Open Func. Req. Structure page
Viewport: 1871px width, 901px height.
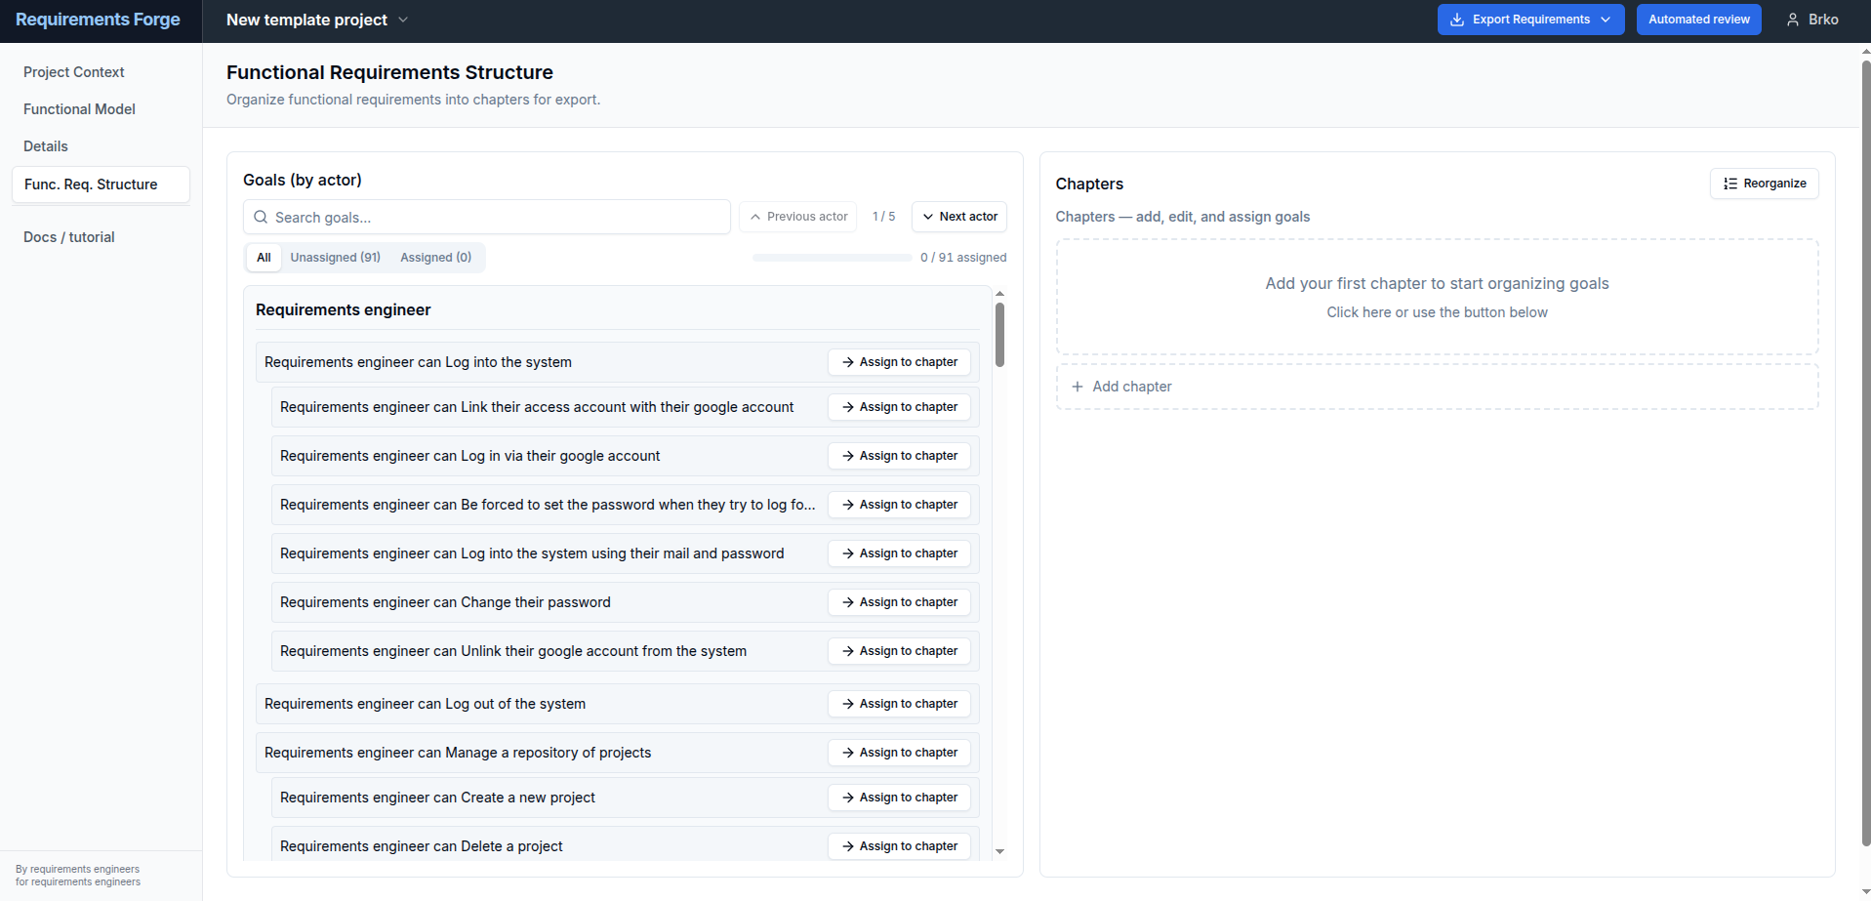(101, 184)
